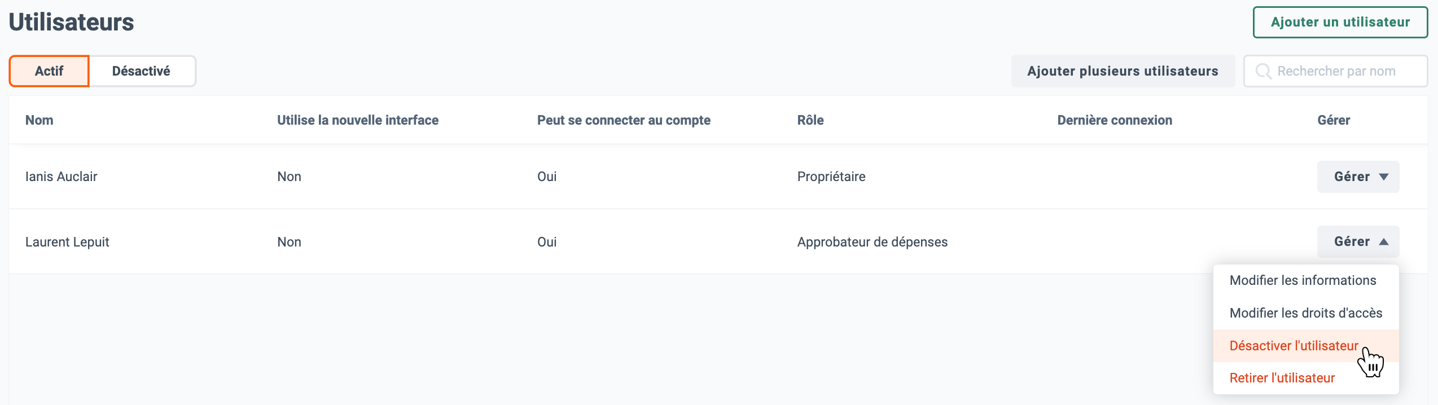
Task: Click the search magnifier icon
Action: (1263, 71)
